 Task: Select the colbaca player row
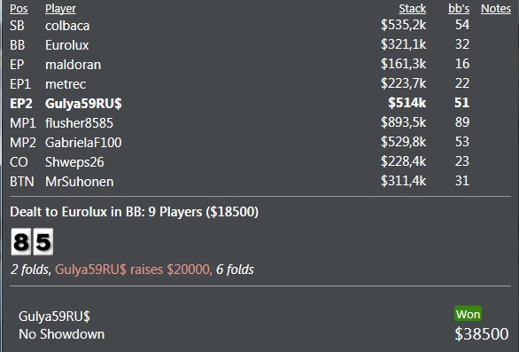click(260, 26)
